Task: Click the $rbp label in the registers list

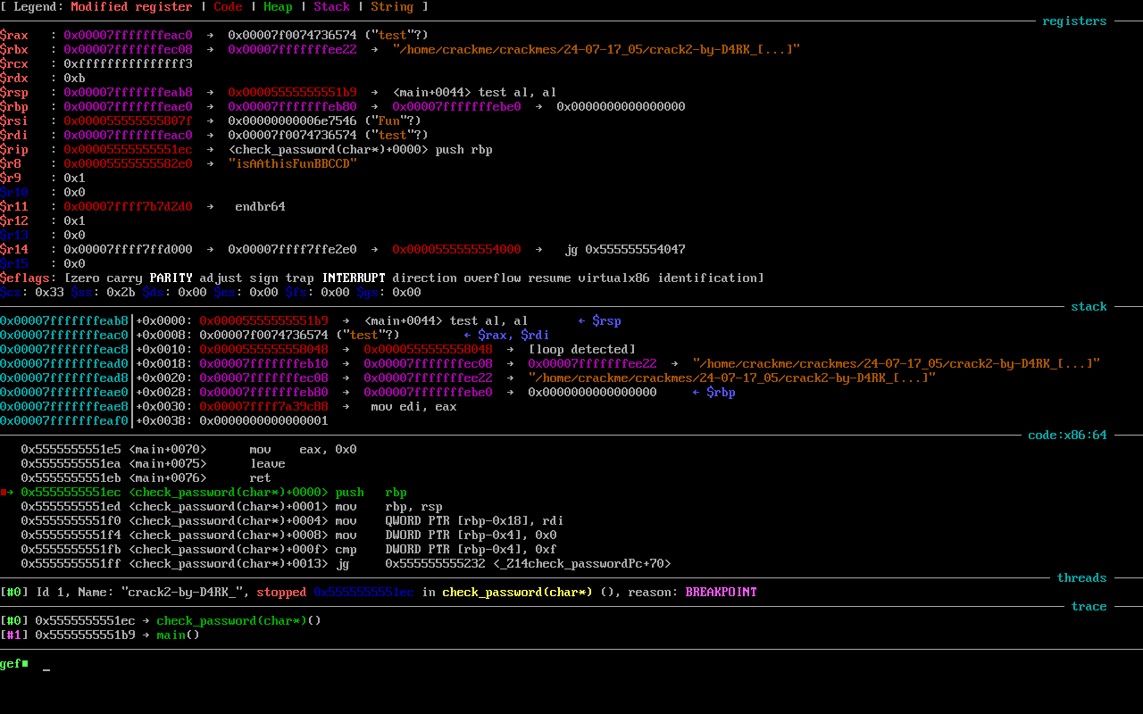Action: [14, 107]
